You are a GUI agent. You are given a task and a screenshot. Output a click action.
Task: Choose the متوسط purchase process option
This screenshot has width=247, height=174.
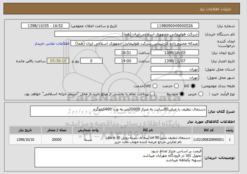(x=182, y=94)
